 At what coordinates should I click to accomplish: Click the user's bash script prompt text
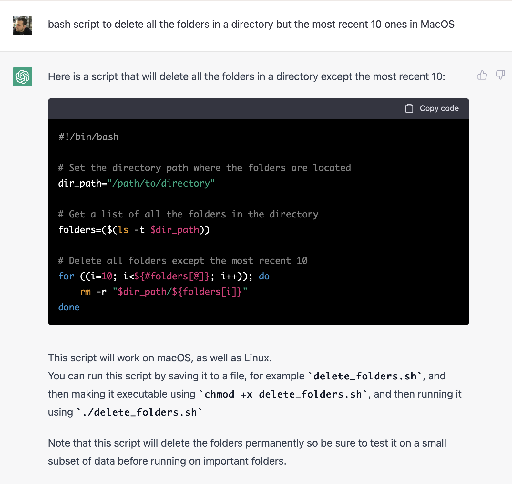251,25
